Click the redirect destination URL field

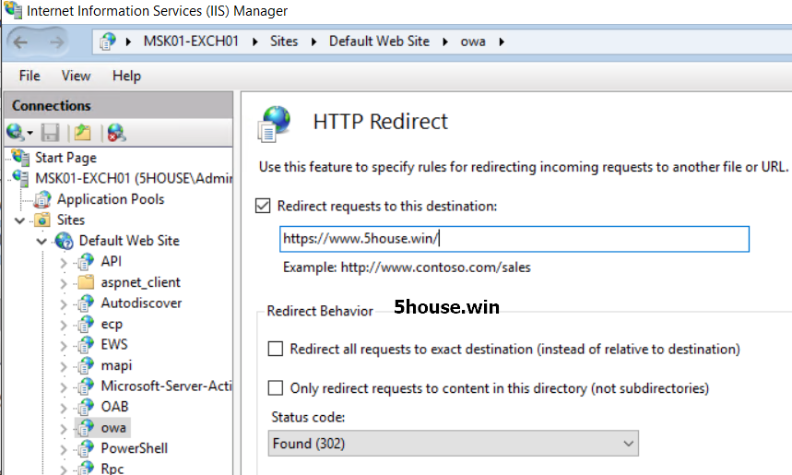514,239
